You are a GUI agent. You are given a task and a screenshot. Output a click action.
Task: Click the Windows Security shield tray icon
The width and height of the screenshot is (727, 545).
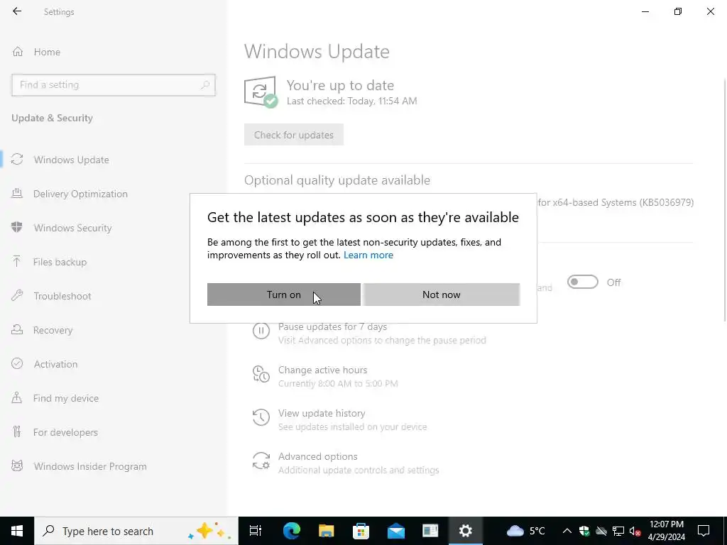[584, 531]
